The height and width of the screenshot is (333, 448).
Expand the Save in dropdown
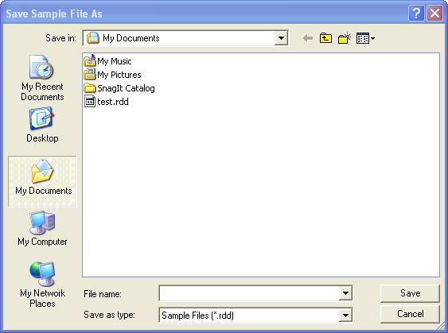tap(281, 38)
